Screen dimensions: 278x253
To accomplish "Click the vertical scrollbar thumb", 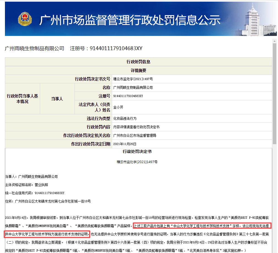I will coord(274,93).
